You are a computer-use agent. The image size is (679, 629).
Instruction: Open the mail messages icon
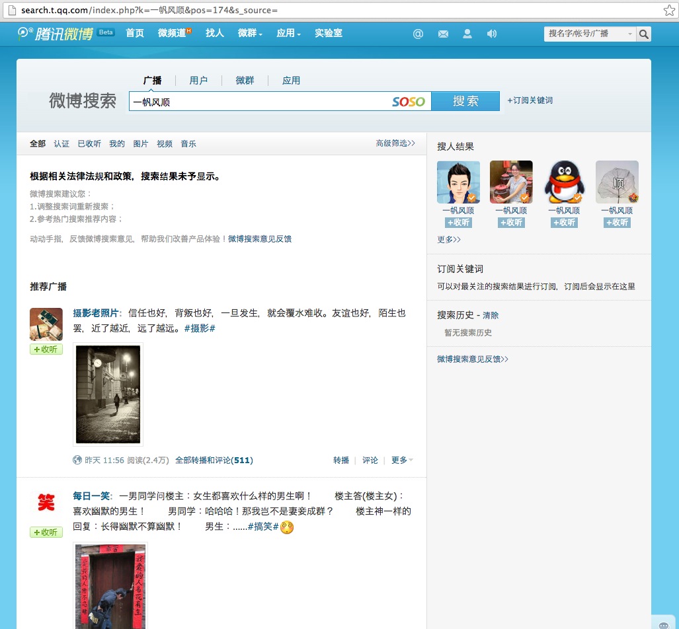(x=443, y=34)
